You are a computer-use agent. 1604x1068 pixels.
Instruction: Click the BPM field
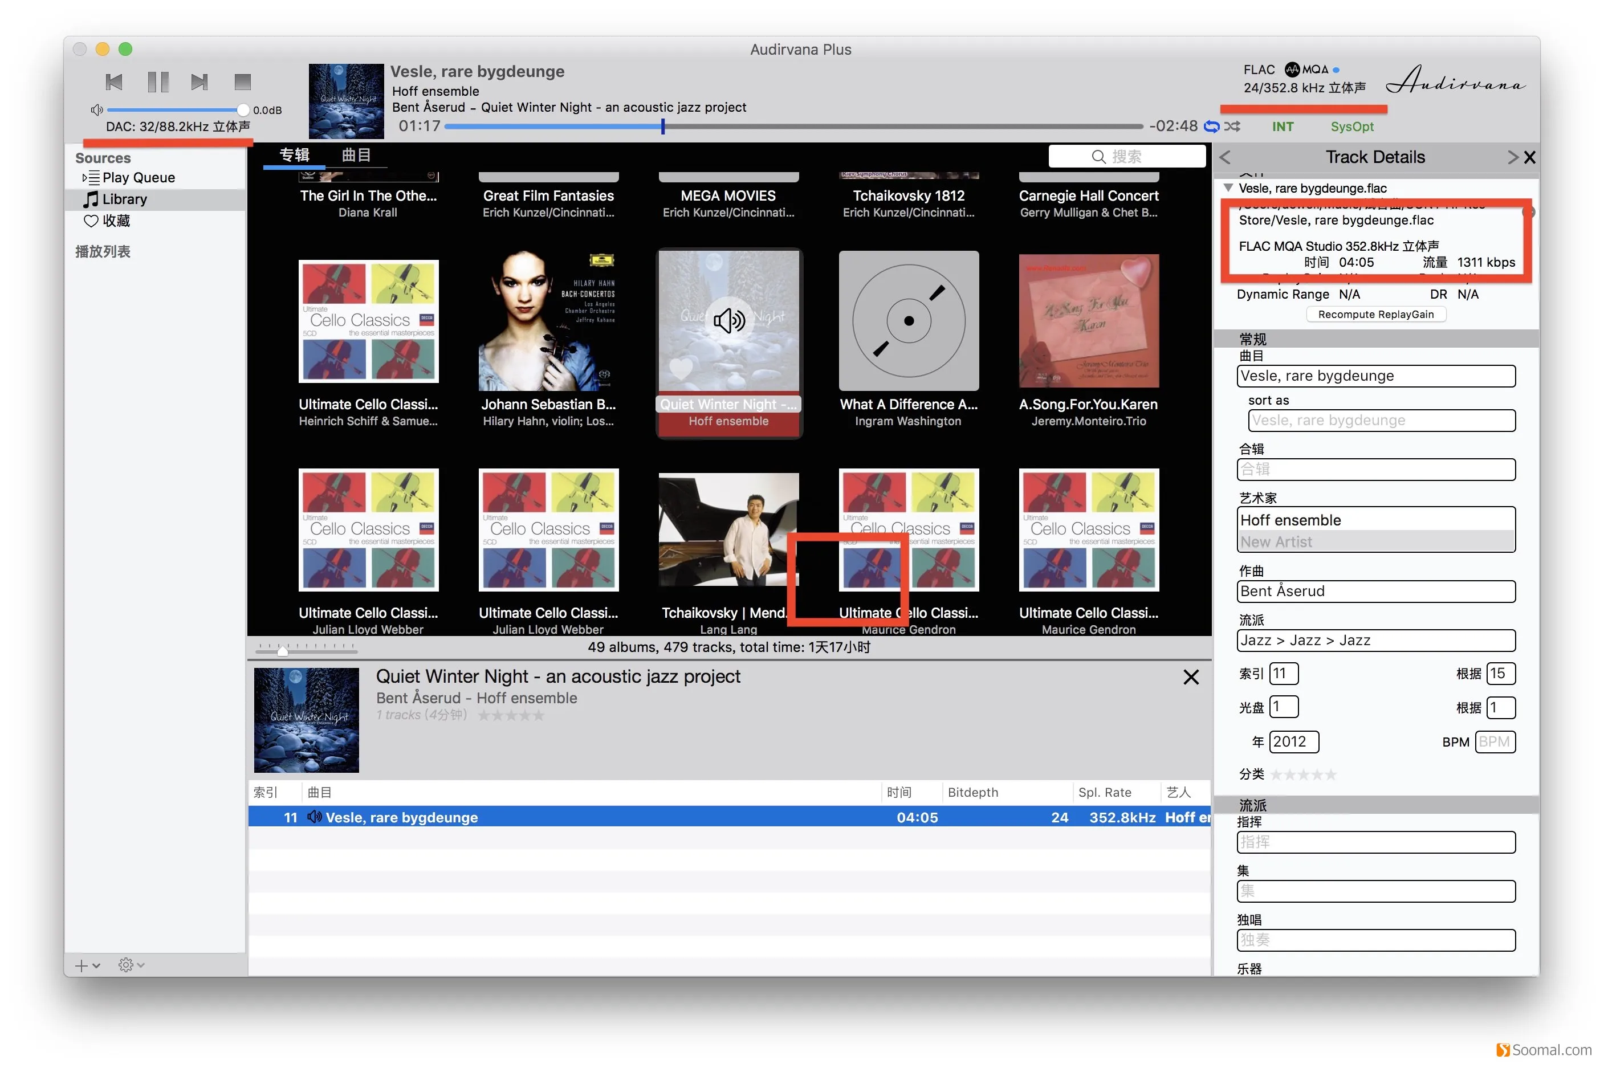click(1495, 741)
